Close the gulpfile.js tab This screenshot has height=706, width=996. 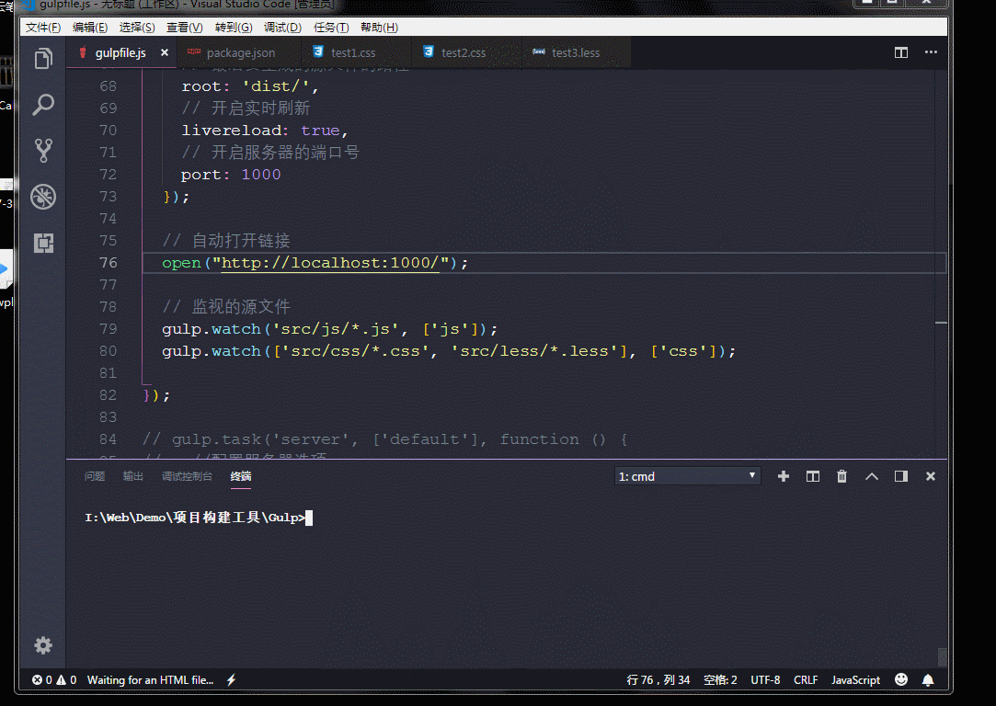click(165, 53)
